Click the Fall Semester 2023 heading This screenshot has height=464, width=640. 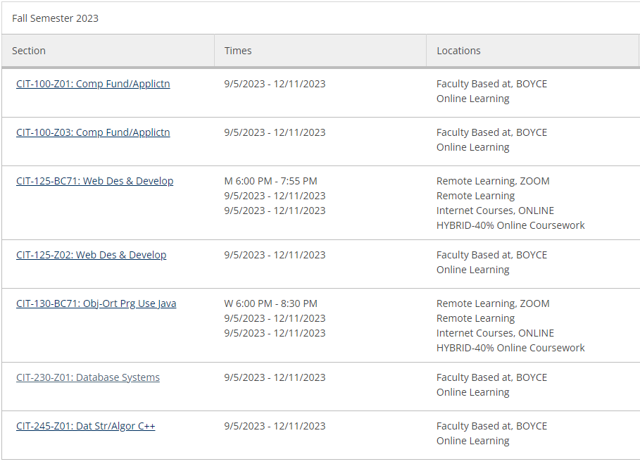coord(55,18)
